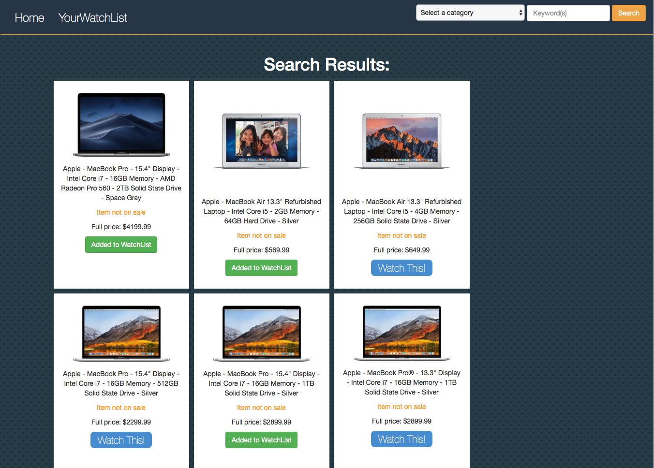Viewport: 654px width, 468px height.
Task: Click the Space Gray MacBook Pro image
Action: tap(121, 125)
